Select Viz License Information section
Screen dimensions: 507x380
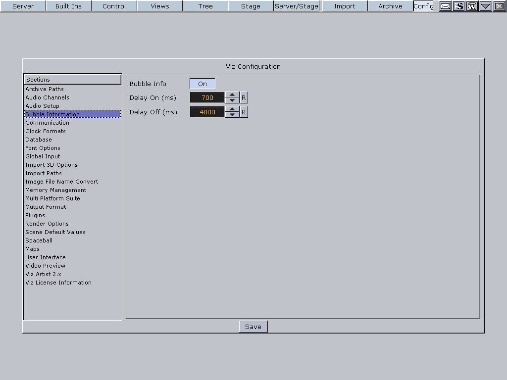[58, 283]
